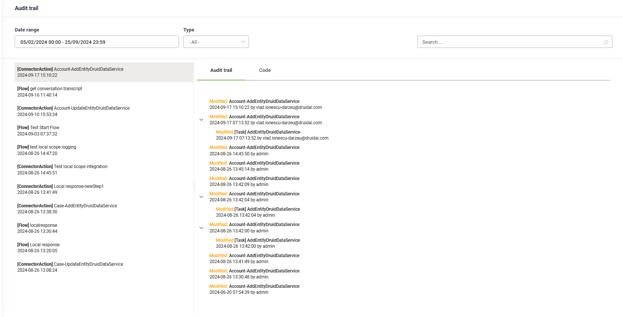This screenshot has height=317, width=623.
Task: Click the Date range input field
Action: 96,42
